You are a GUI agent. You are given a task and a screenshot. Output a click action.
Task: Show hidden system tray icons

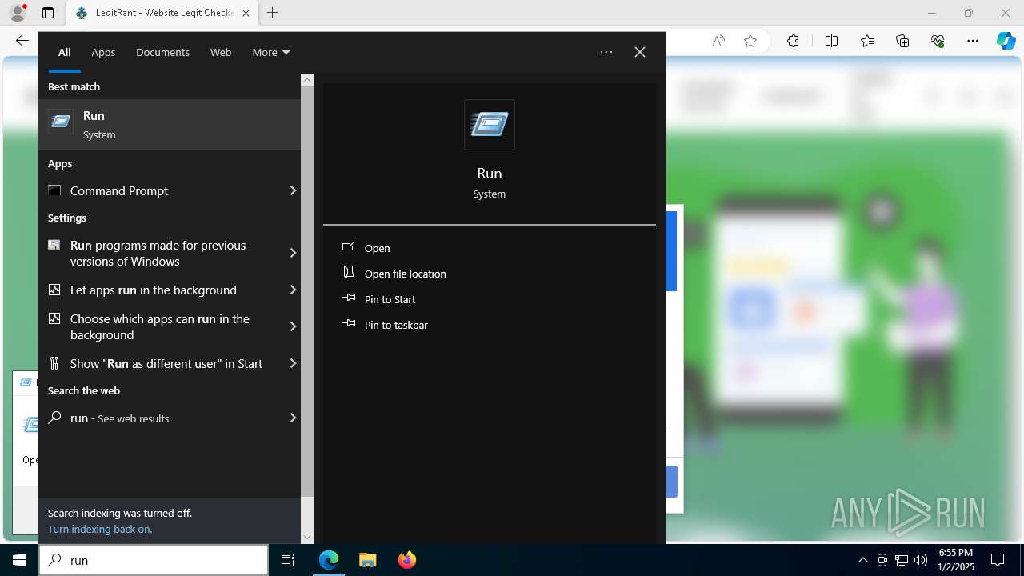click(862, 560)
